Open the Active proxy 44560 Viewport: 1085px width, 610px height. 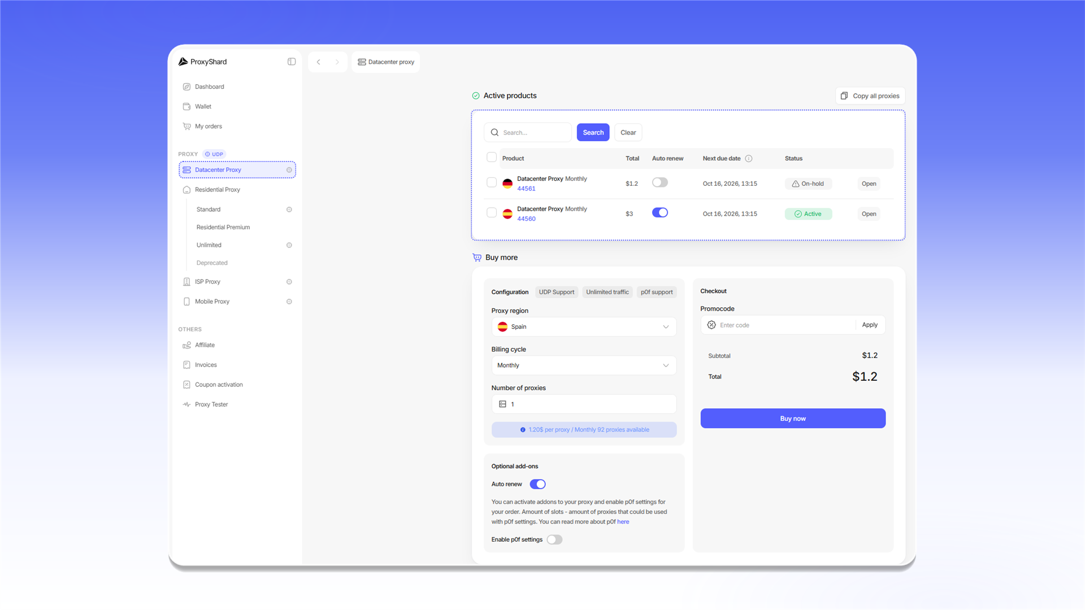pos(869,214)
